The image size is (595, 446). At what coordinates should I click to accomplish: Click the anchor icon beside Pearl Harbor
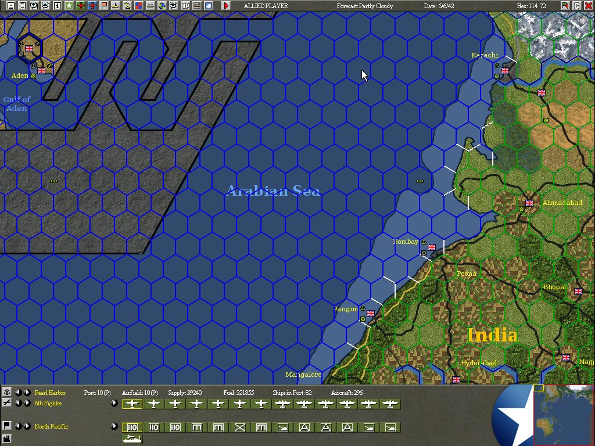coord(6,392)
